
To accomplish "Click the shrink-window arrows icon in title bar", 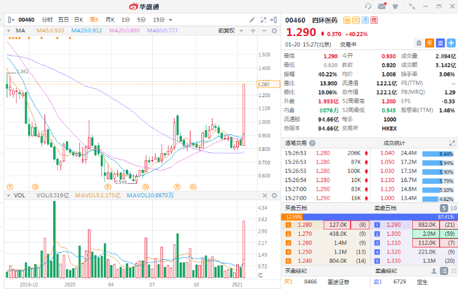I will (x=412, y=7).
